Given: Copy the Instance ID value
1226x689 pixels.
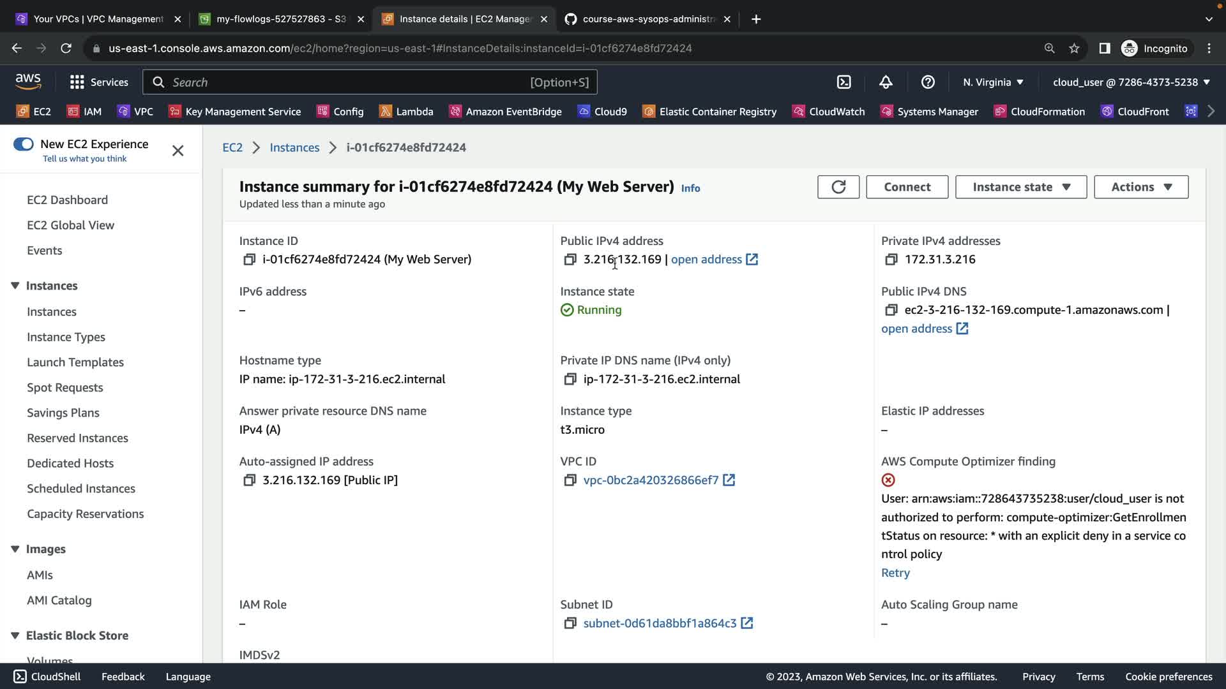Looking at the screenshot, I should click(249, 260).
